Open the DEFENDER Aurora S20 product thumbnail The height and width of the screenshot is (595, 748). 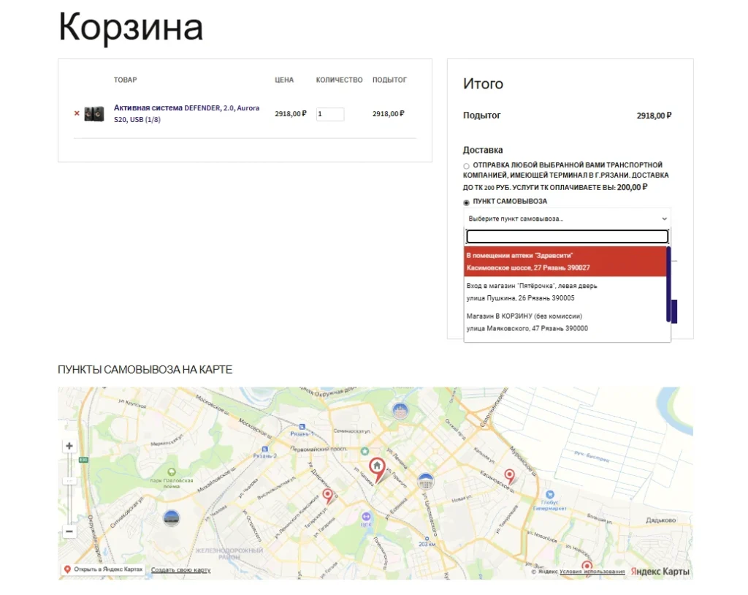click(x=94, y=114)
